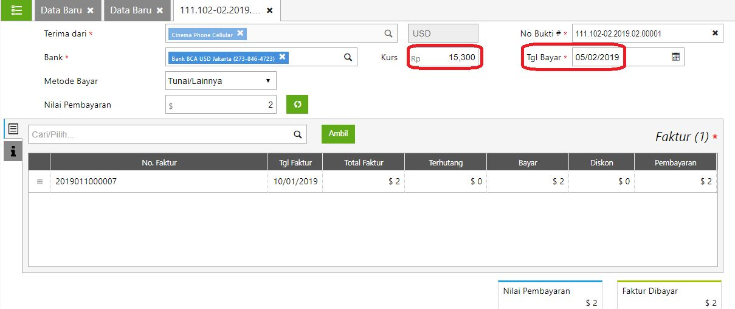Click the Bank selection field
Viewport: 735px width, 309px height.
(x=261, y=57)
